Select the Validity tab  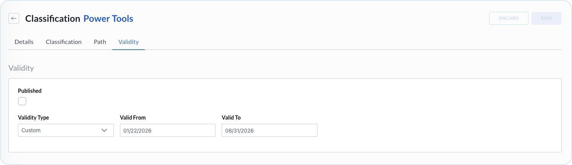click(128, 42)
